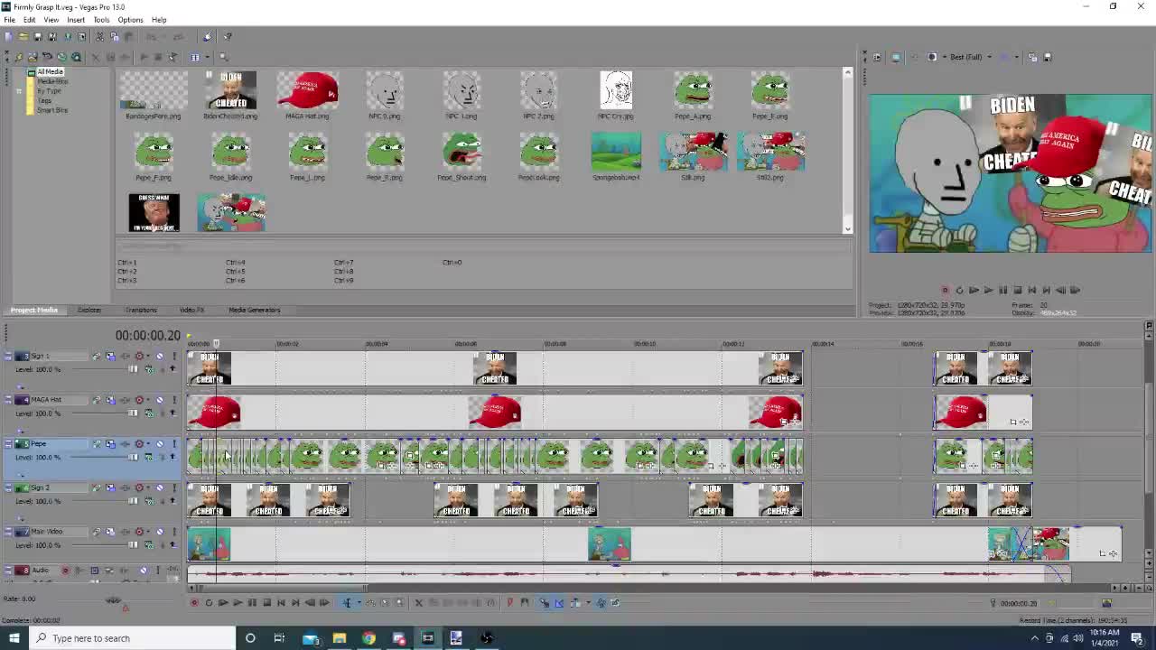Image resolution: width=1156 pixels, height=650 pixels.
Task: Click the Save project toolbar icon
Action: click(x=38, y=36)
